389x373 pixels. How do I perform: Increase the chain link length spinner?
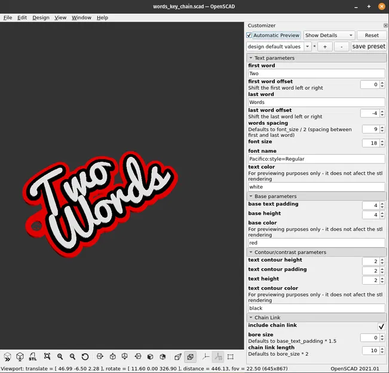pos(382,349)
